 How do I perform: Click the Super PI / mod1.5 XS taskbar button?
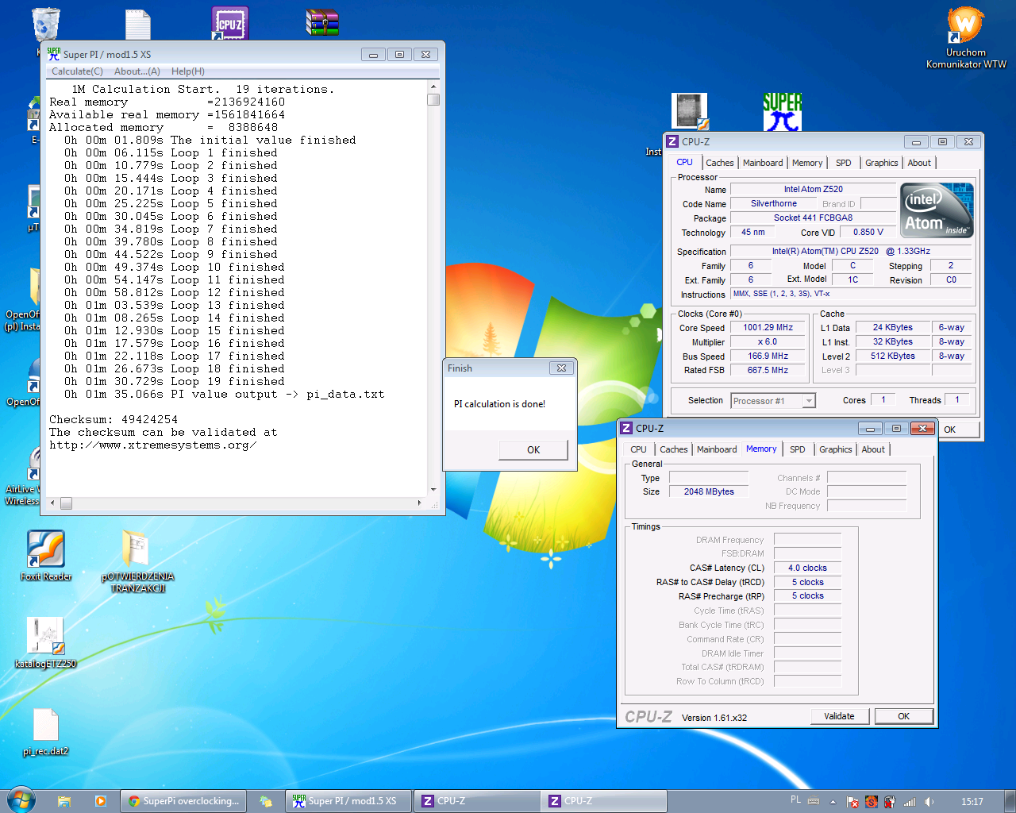[x=348, y=801]
